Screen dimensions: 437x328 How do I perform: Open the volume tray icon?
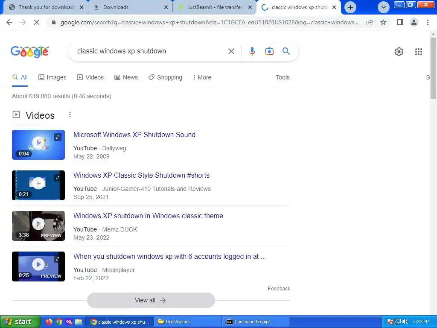pos(405,322)
